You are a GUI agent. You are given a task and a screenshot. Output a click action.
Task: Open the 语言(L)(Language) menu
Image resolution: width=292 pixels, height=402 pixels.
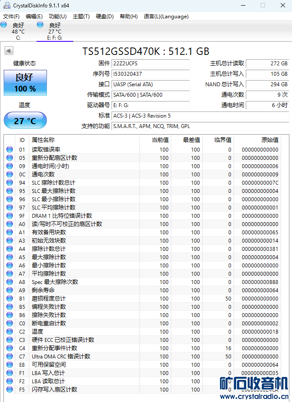click(166, 17)
